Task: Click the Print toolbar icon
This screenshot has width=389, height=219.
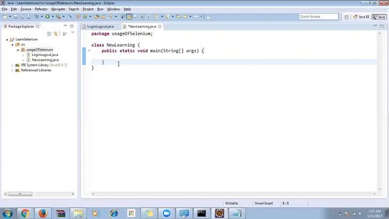Action: [x=29, y=16]
